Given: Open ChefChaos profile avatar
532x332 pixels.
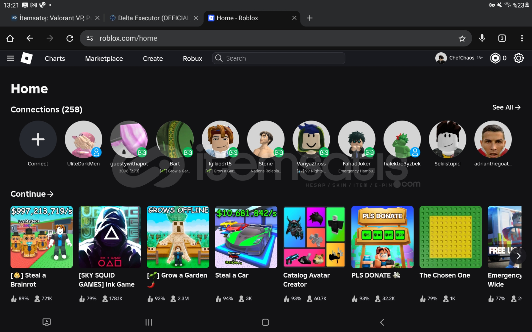Looking at the screenshot, I should click(441, 58).
